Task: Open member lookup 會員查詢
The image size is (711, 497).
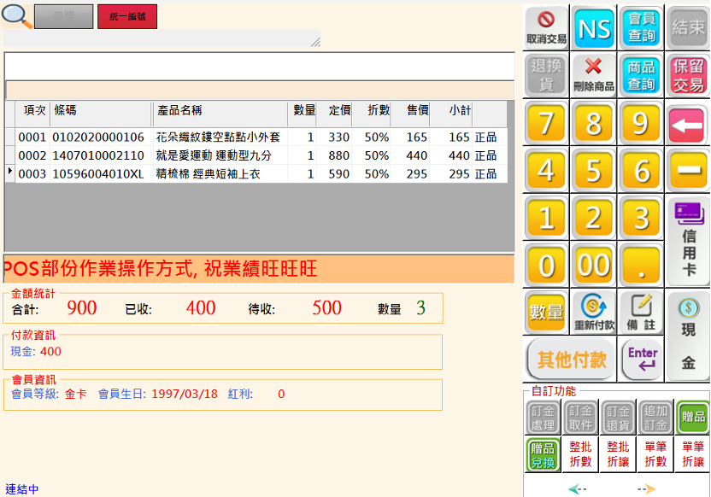Action: coord(642,27)
